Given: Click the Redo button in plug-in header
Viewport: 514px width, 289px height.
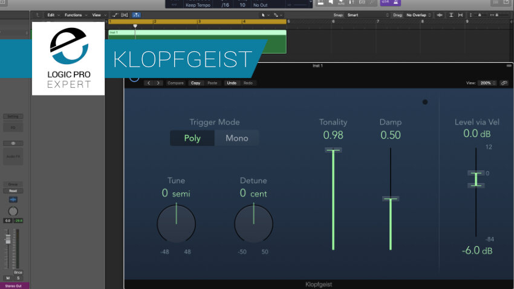Looking at the screenshot, I should click(248, 83).
